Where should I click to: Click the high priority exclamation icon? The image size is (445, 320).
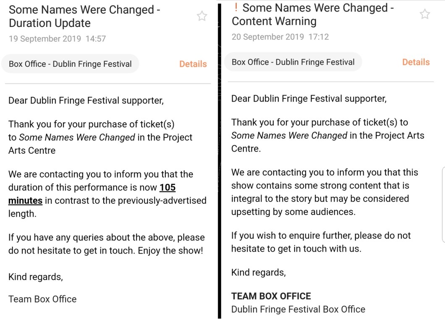236,7
